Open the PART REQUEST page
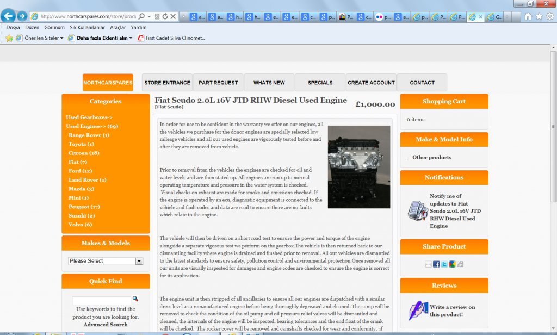 point(218,83)
